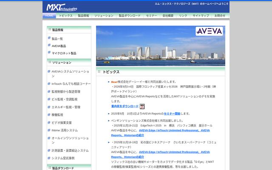The width and height of the screenshot is (272, 170).
Task: Open the ソリューション navigation tab
Action: click(104, 16)
